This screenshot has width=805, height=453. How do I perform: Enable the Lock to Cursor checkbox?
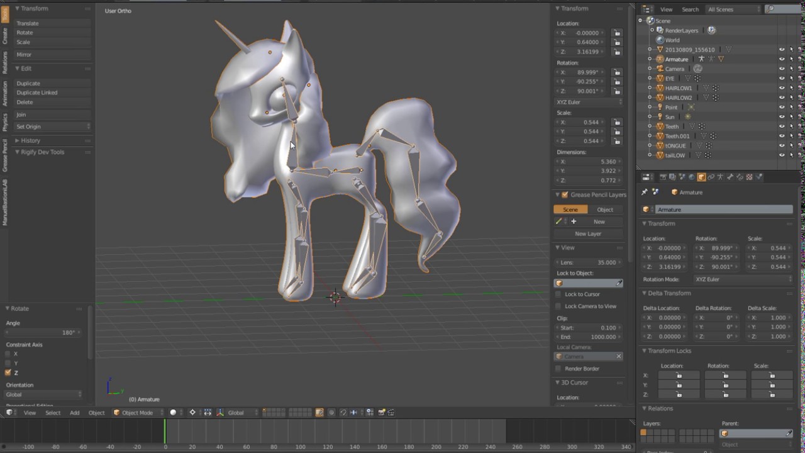[x=558, y=294]
